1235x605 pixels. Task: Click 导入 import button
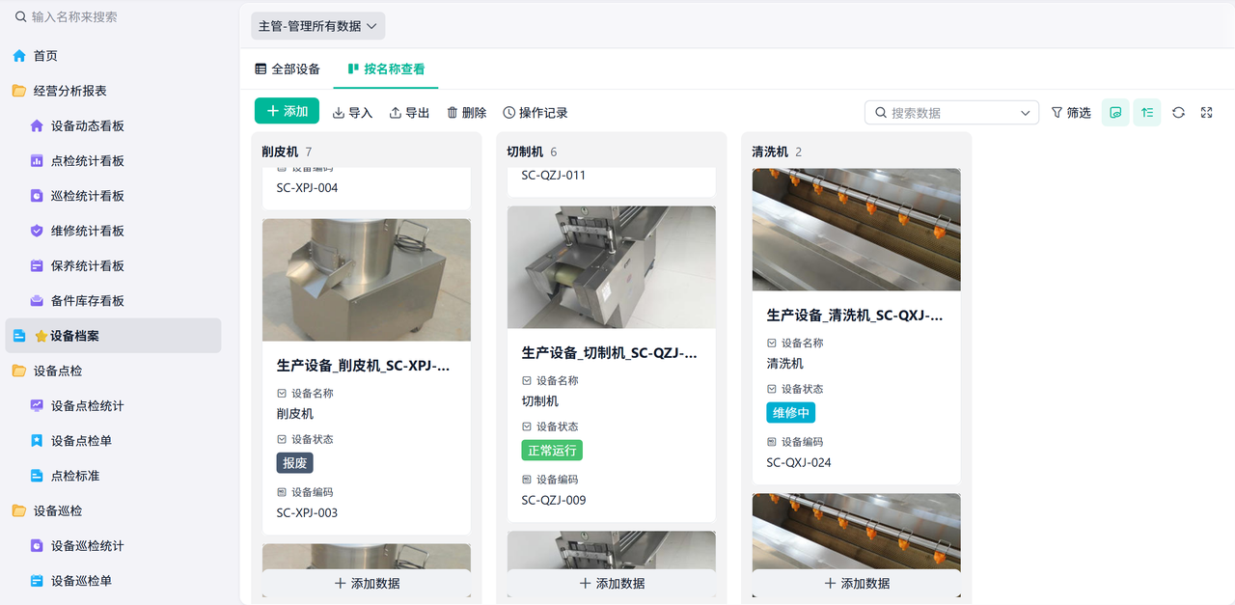[352, 113]
